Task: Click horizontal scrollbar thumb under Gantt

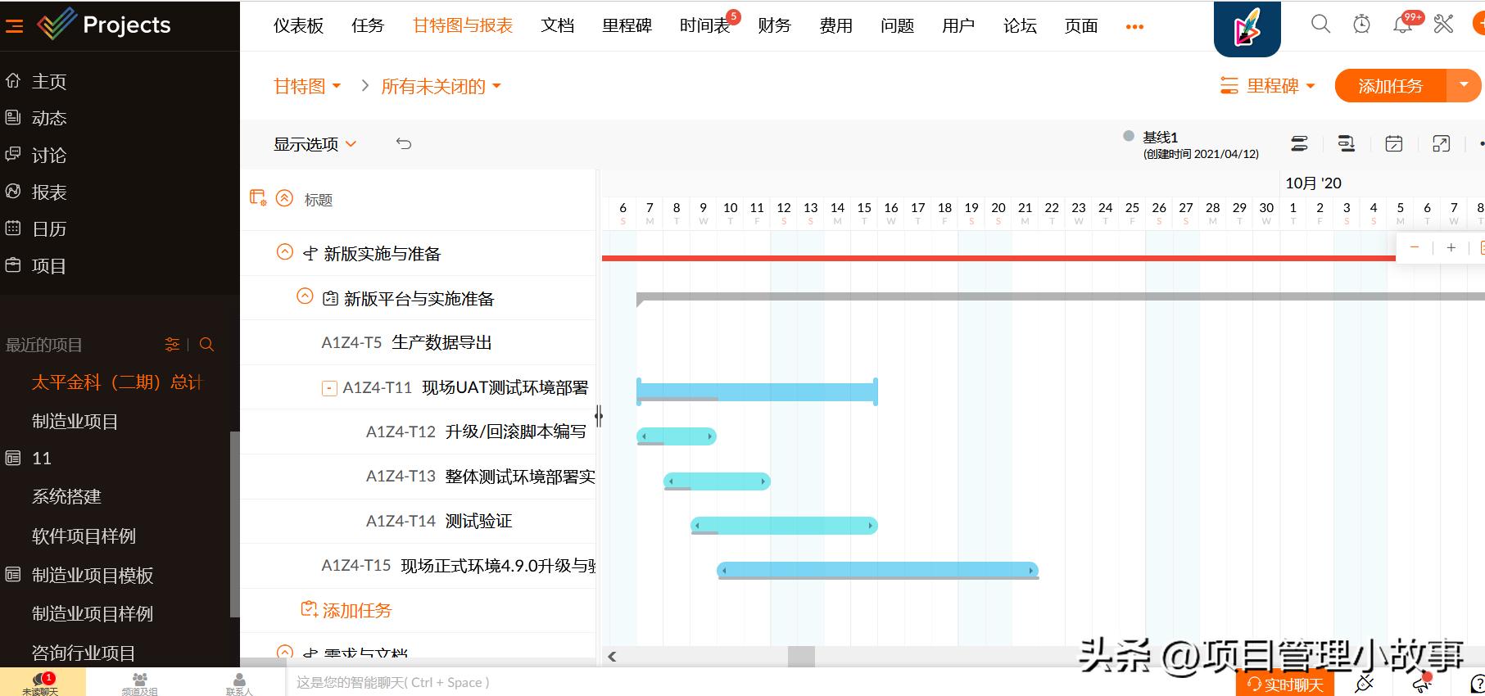Action: point(801,656)
